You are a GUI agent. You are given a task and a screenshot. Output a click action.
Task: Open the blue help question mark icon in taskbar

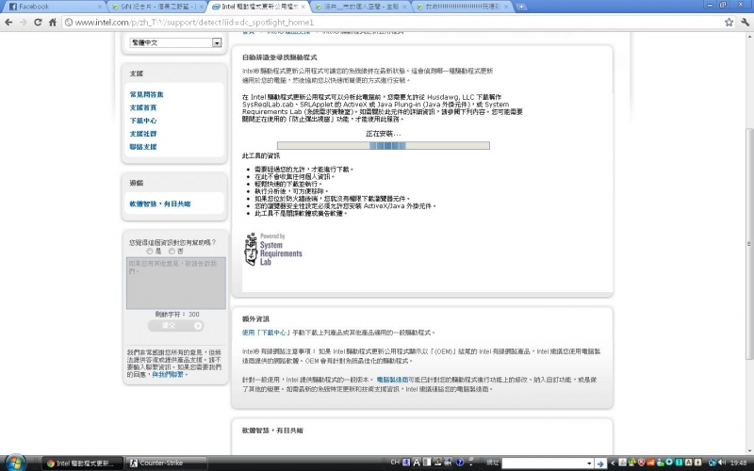(460, 463)
